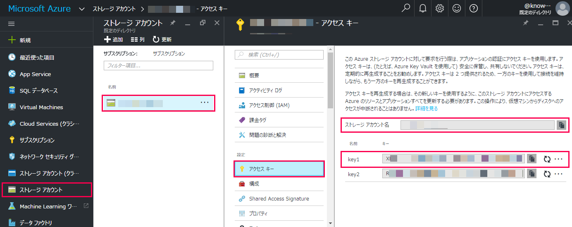Open portal settings gear icon
This screenshot has height=227, width=572.
[x=440, y=8]
